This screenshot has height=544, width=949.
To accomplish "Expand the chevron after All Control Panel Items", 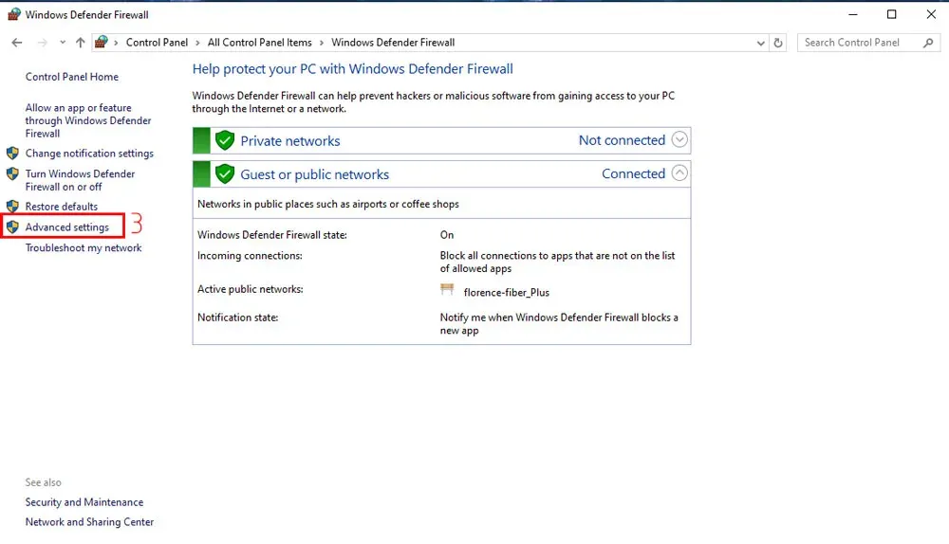I will pos(322,43).
